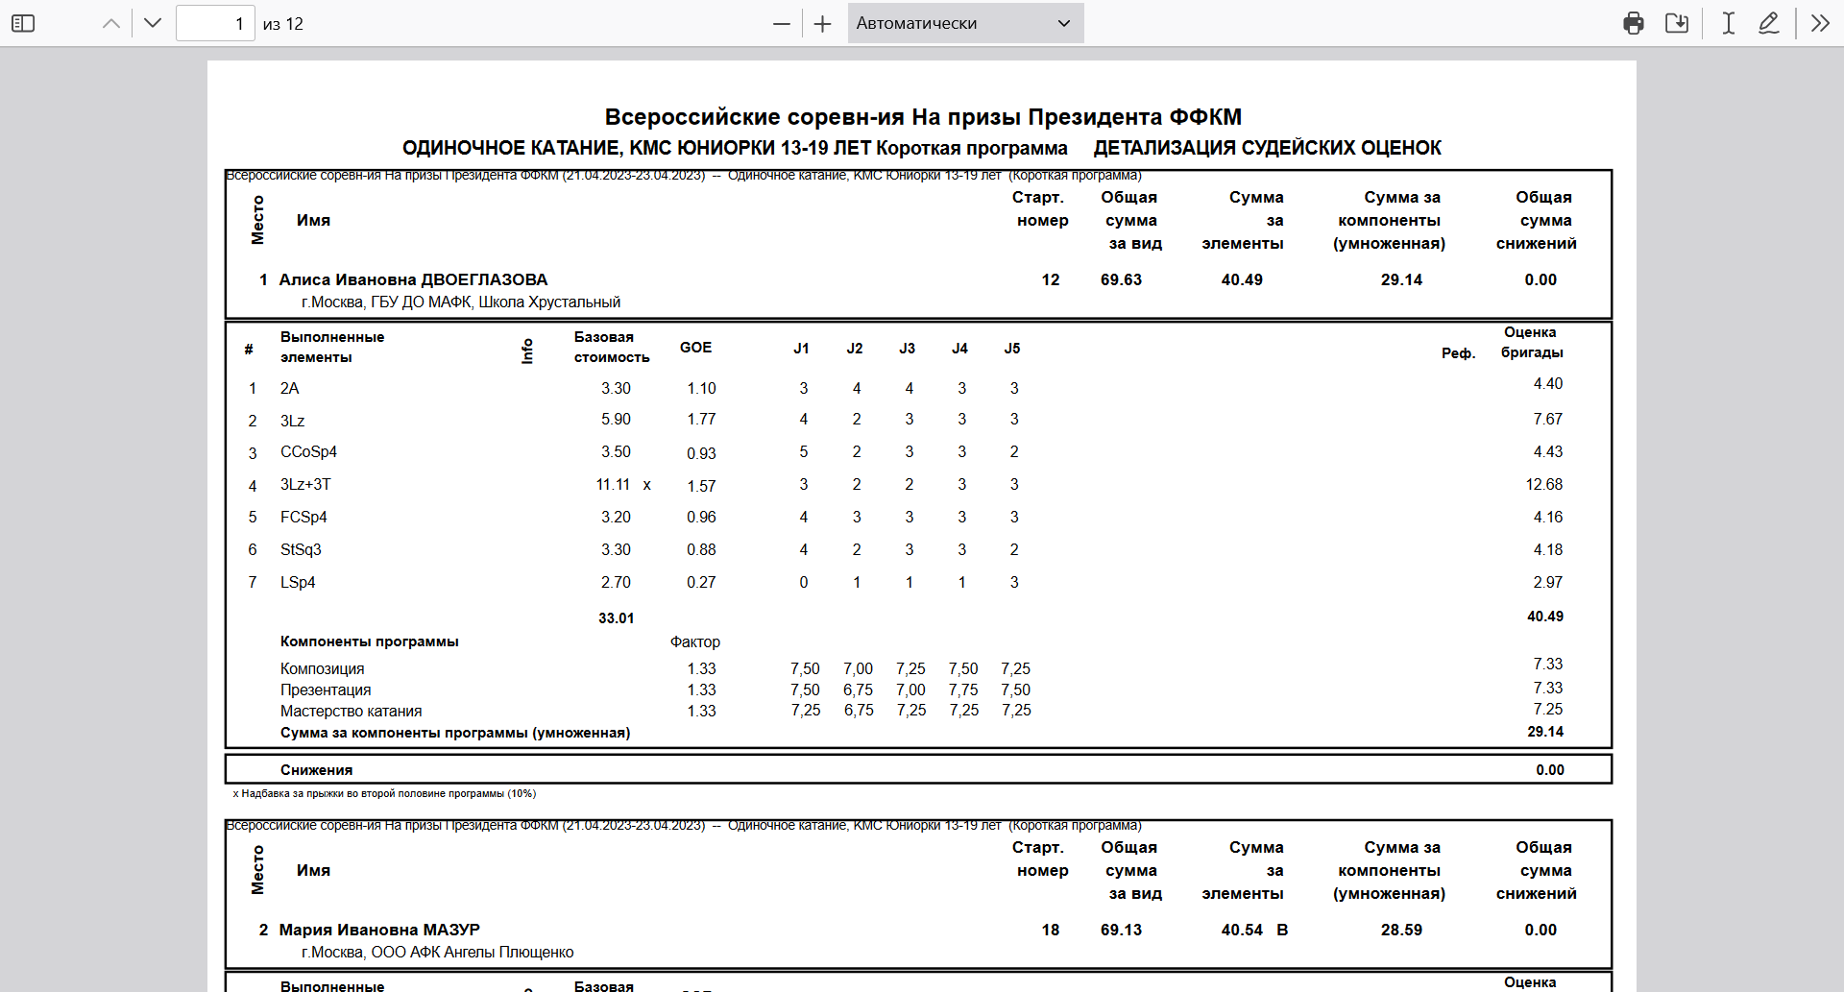The height and width of the screenshot is (992, 1844).
Task: Expand the additional tools menu
Action: [x=1820, y=23]
